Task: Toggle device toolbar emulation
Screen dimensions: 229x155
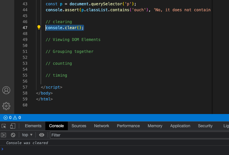Action: click(13, 126)
